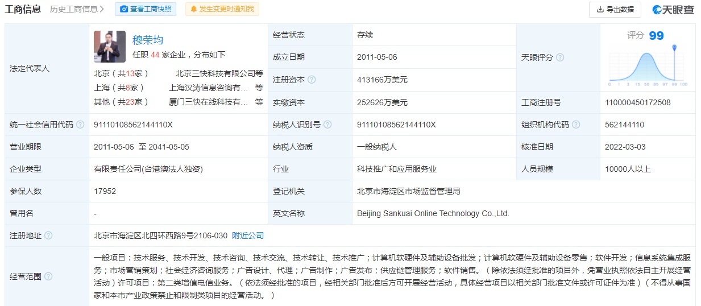
Task: Click help icon next to 天眼评分
Action: [560, 57]
